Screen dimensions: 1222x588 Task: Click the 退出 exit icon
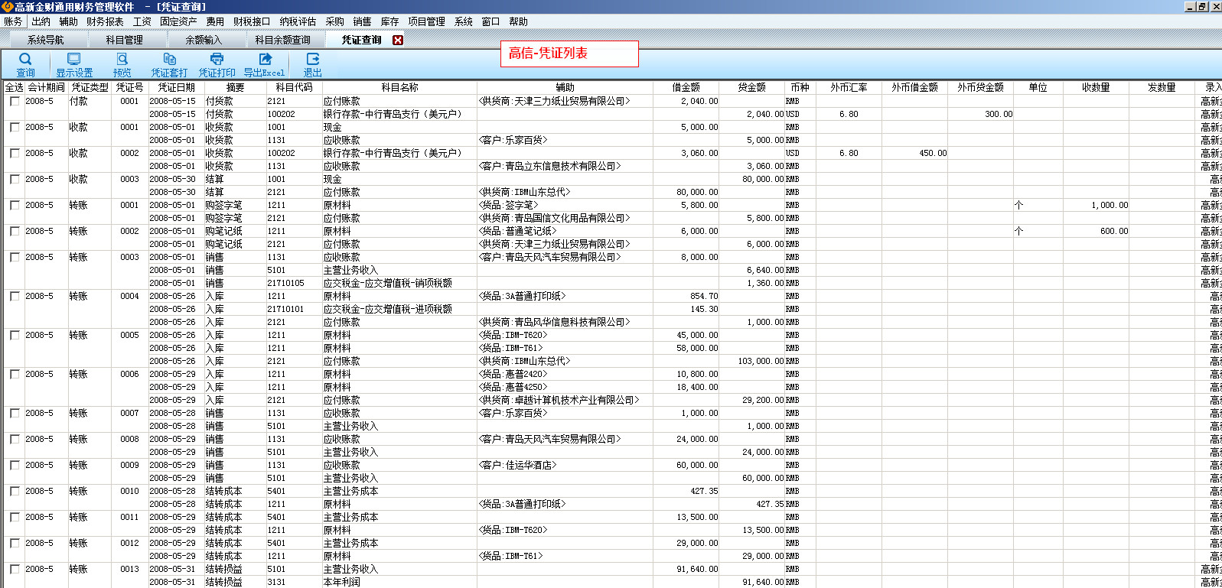pos(312,64)
